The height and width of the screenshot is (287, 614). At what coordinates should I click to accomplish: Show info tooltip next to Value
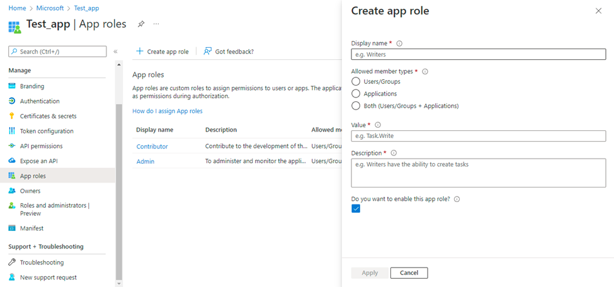pos(378,125)
